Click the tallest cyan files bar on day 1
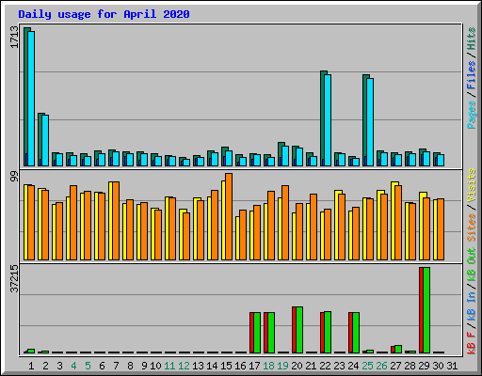Viewport: 482px width, 376px height. pos(31,99)
